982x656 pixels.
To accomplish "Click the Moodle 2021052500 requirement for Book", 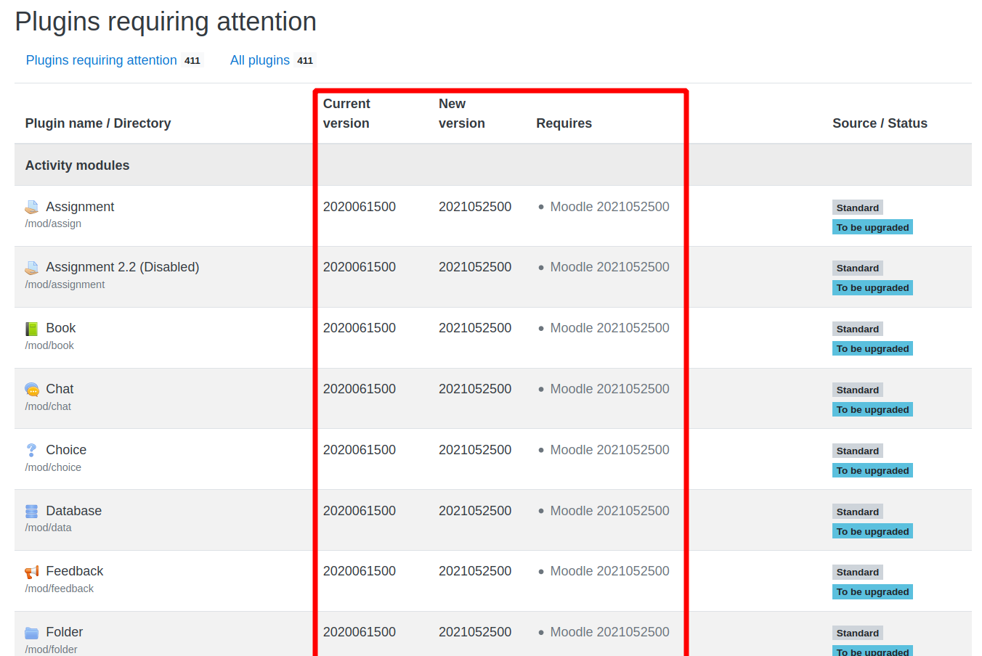I will pos(609,328).
